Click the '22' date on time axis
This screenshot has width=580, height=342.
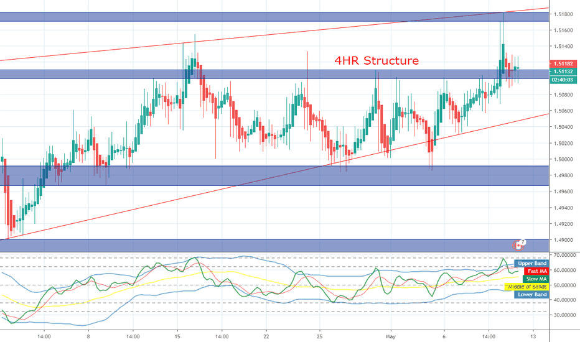tap(266, 336)
